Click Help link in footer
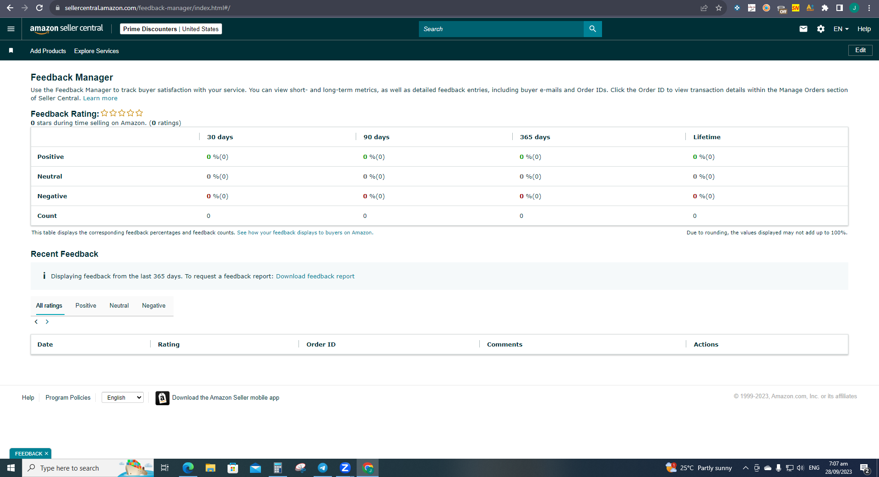 [28, 397]
